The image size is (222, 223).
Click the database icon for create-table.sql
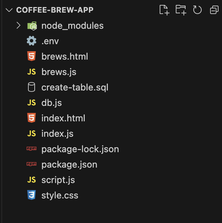[32, 87]
